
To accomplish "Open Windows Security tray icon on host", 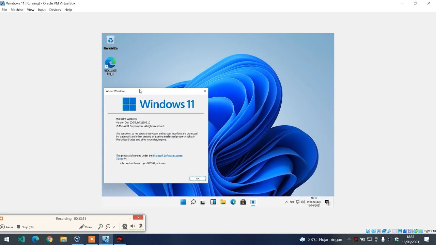I will (x=397, y=239).
